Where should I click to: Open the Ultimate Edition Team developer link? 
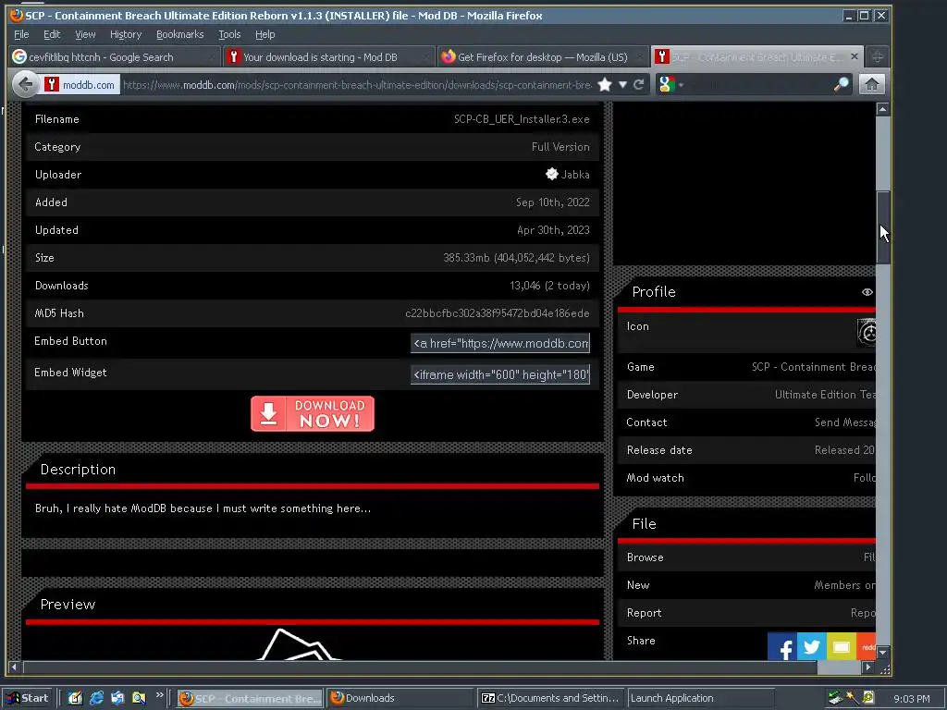pyautogui.click(x=824, y=395)
